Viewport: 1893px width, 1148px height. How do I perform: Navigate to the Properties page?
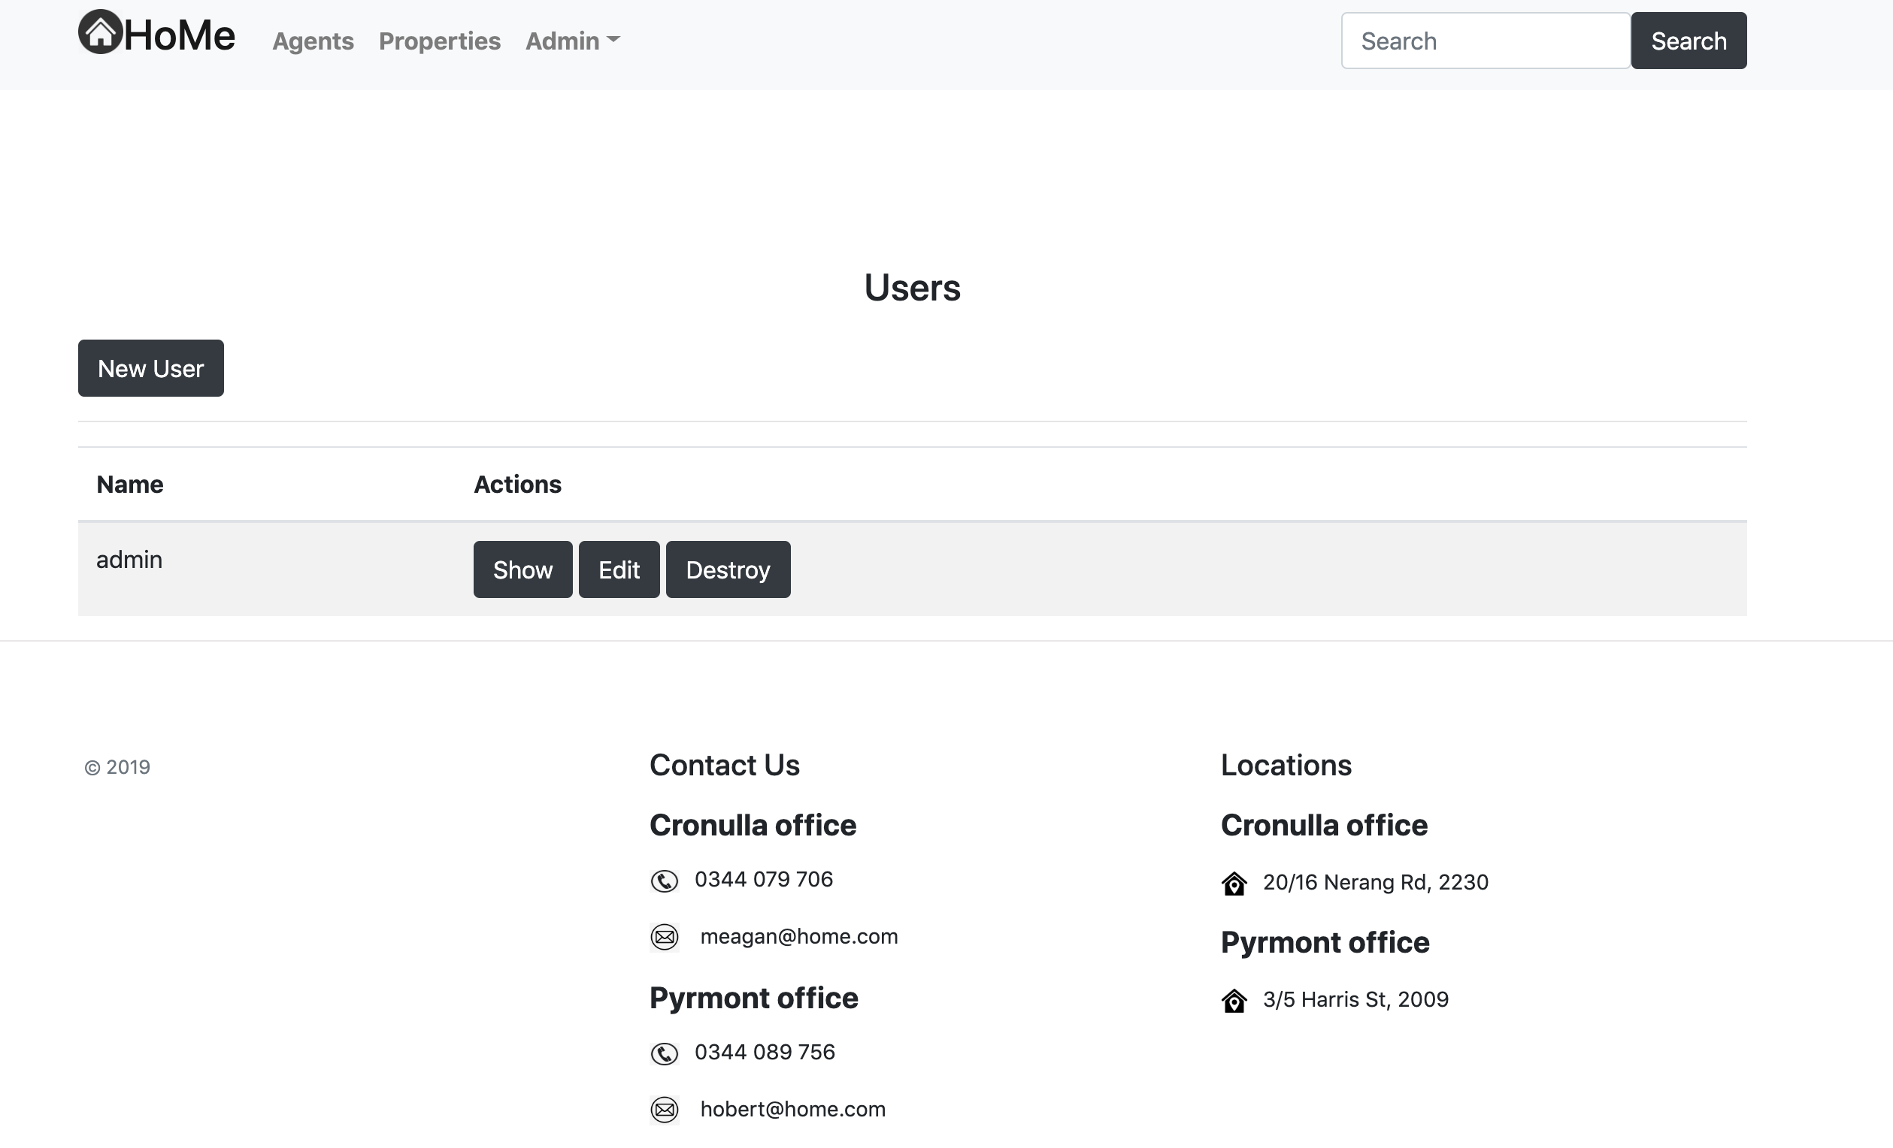coord(440,41)
